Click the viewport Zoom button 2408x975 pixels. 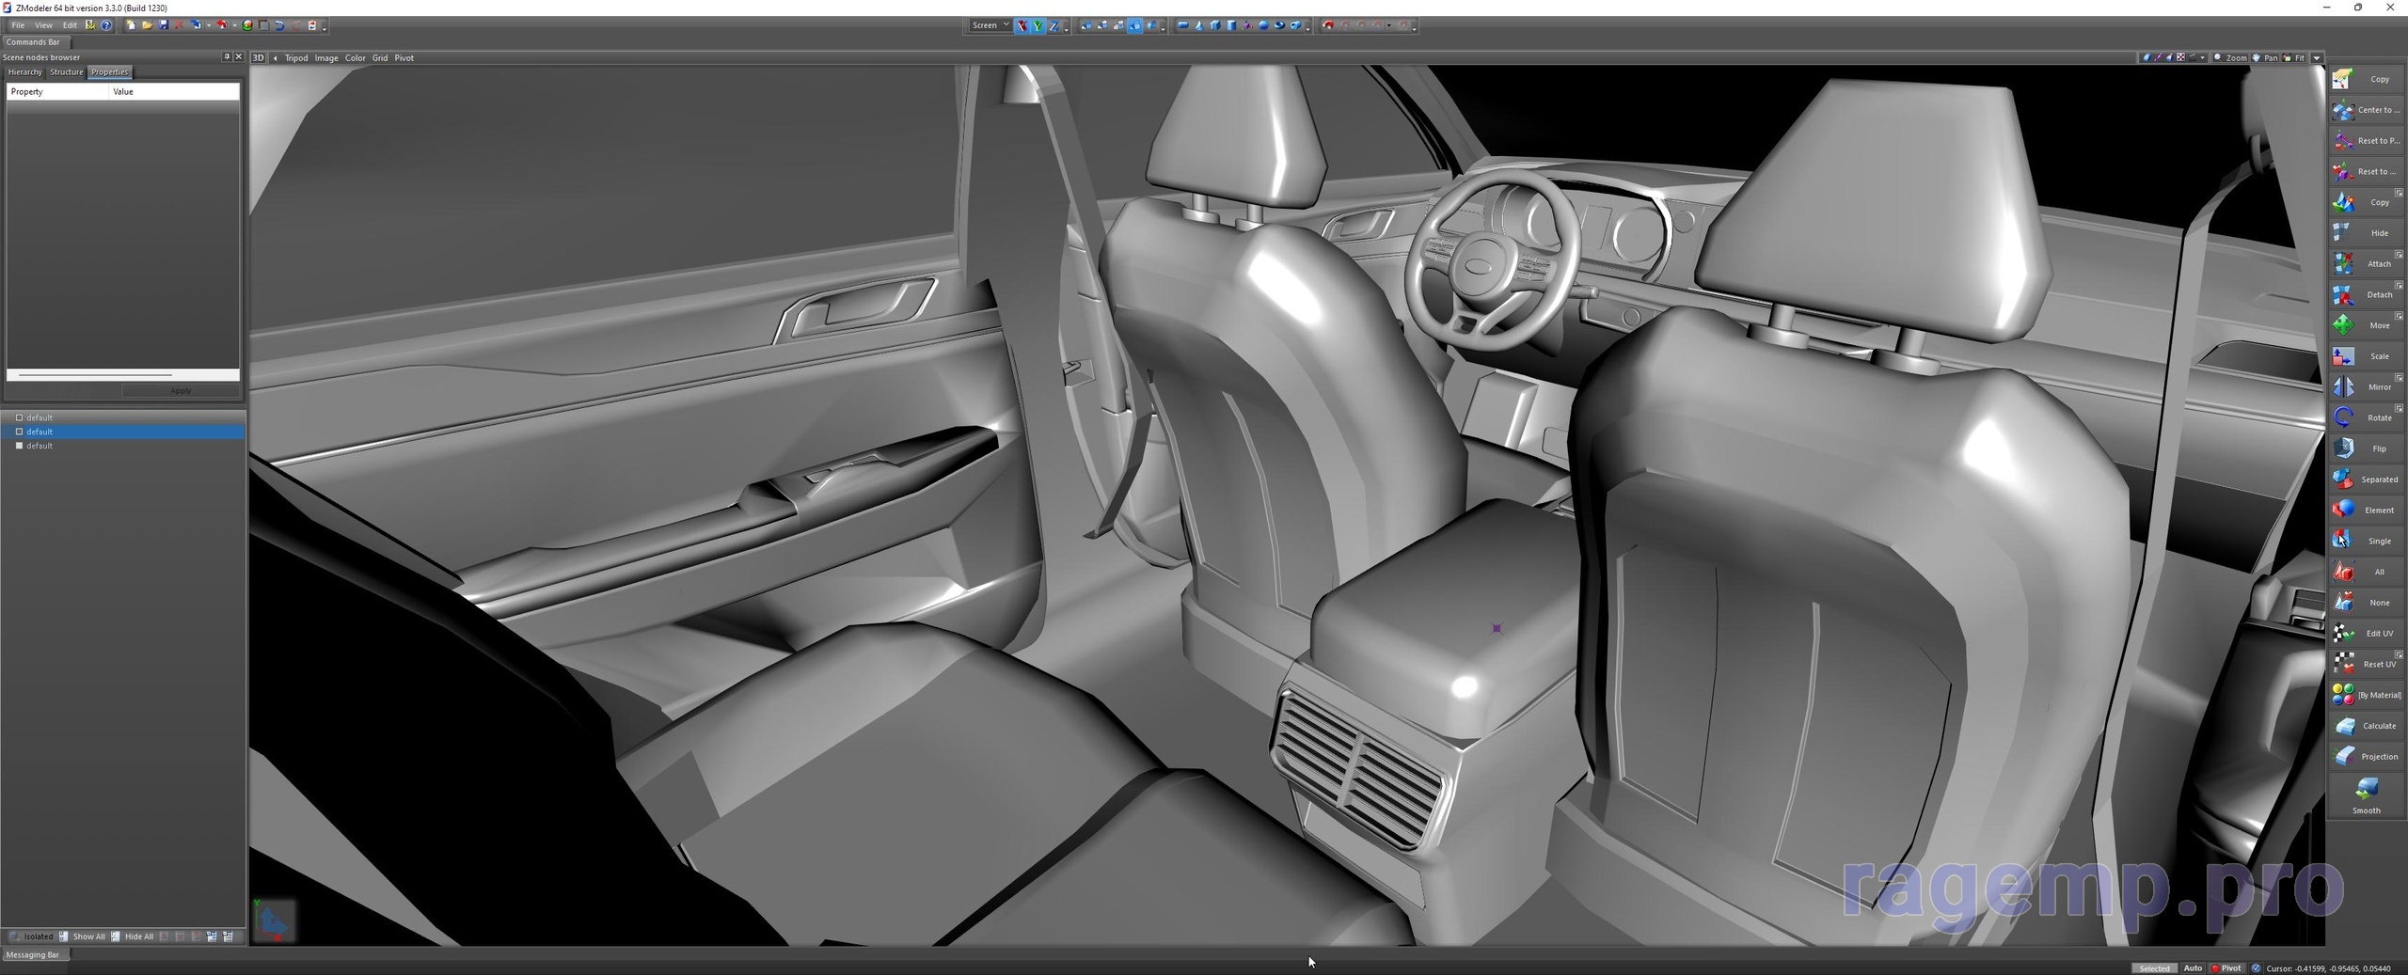coord(2231,57)
